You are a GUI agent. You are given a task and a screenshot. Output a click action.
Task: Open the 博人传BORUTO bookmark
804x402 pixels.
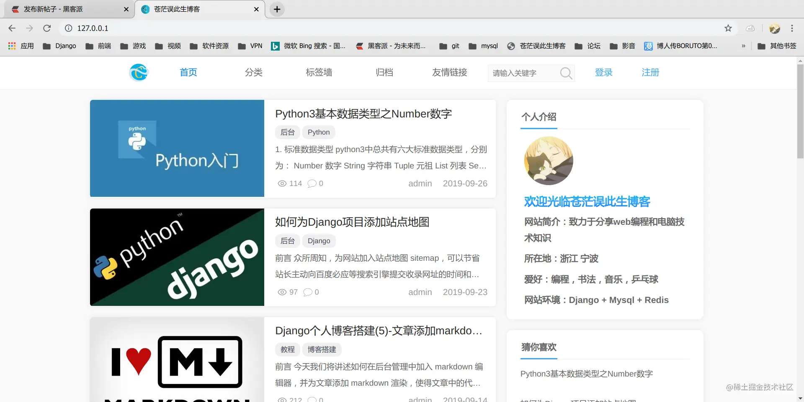pos(681,46)
